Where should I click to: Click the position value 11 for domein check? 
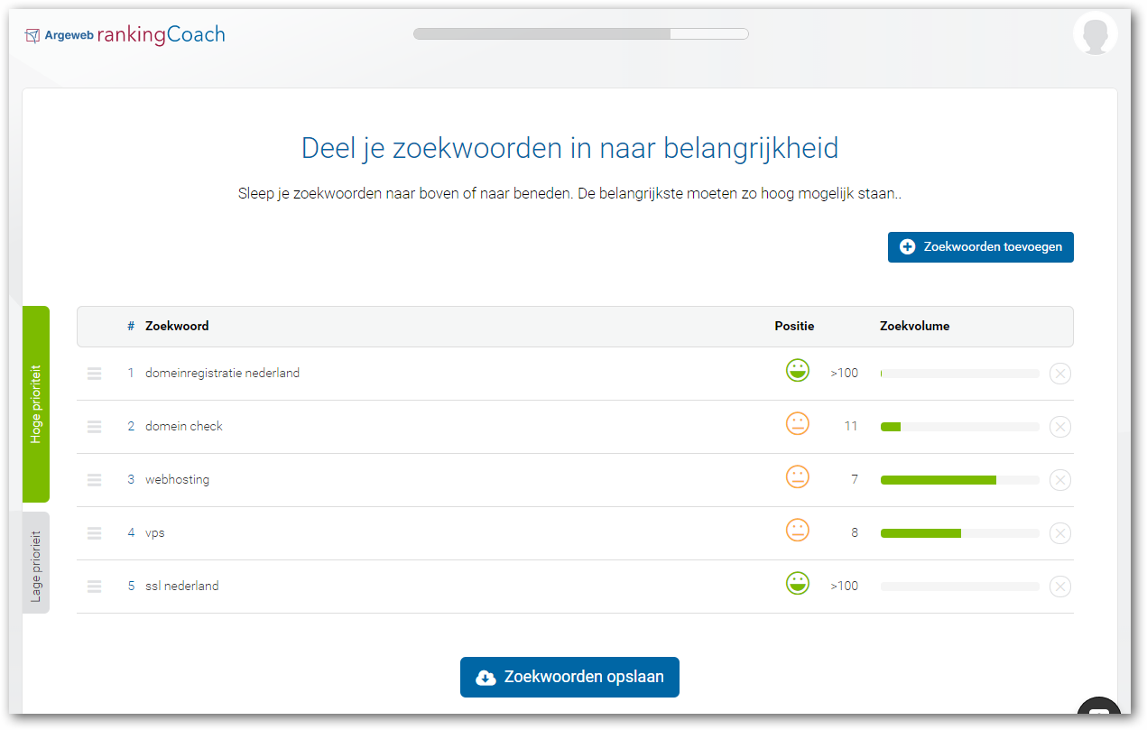[x=851, y=427]
